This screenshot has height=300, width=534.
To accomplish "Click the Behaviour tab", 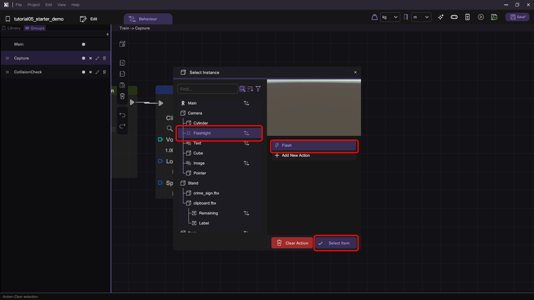I will [x=148, y=19].
